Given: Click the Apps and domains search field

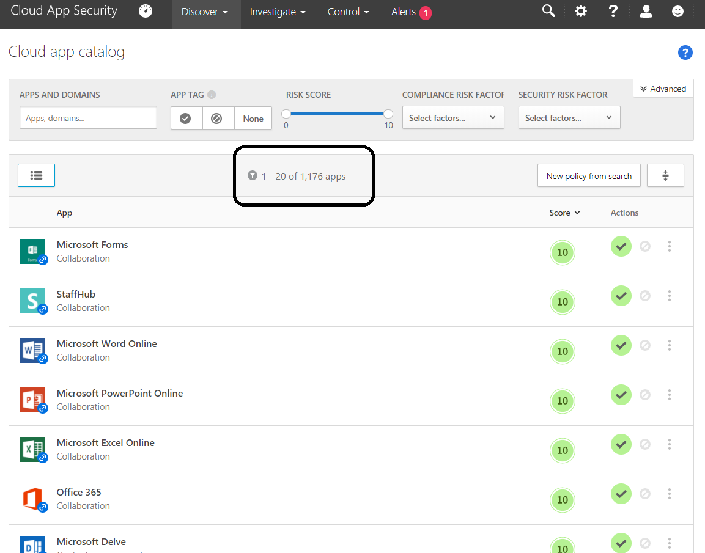Looking at the screenshot, I should [x=88, y=118].
